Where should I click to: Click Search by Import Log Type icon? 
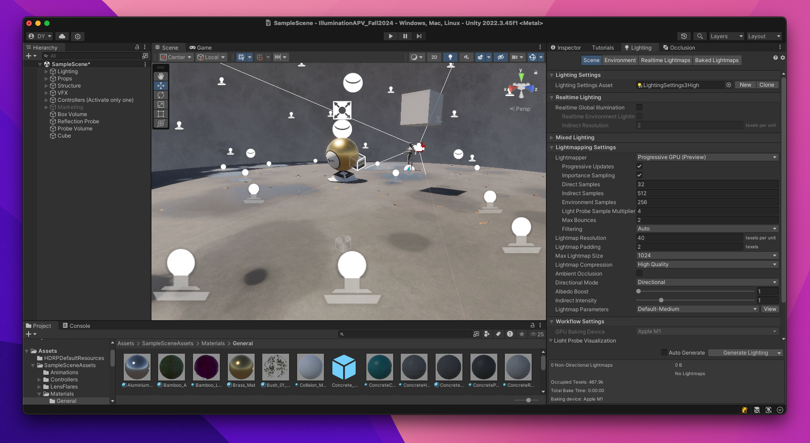pyautogui.click(x=510, y=334)
